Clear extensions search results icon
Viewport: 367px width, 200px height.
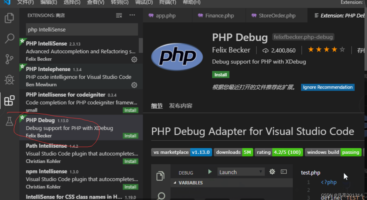[x=119, y=16]
